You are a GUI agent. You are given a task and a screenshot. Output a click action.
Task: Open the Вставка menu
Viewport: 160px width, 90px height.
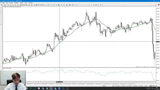point(11,3)
